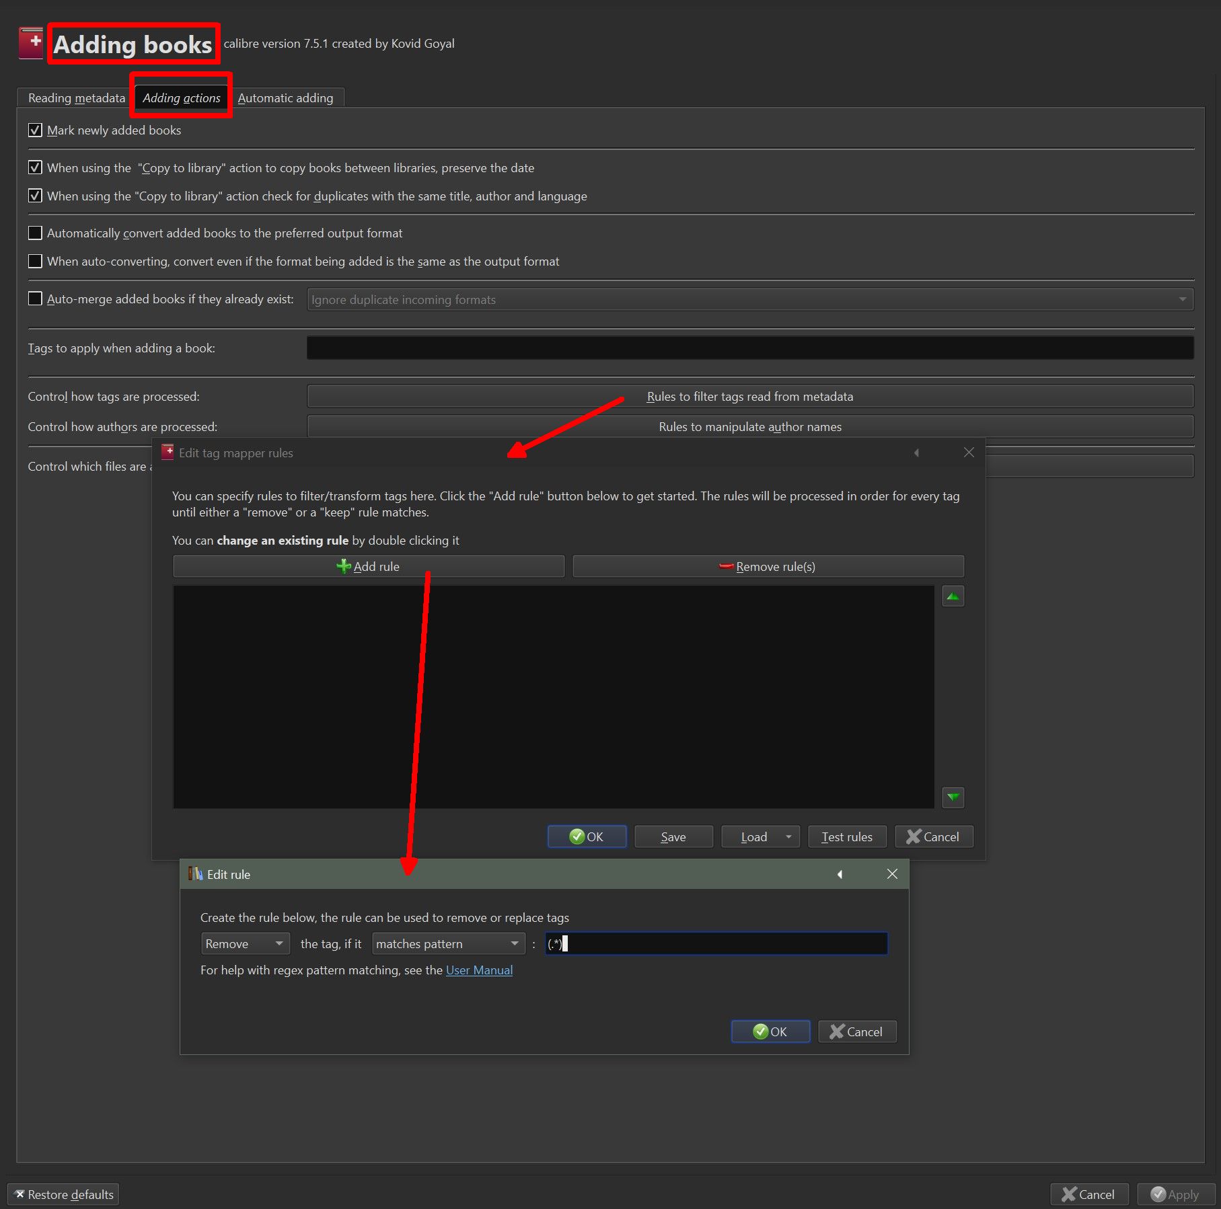This screenshot has width=1221, height=1209.
Task: Apply the Adding books preferences
Action: (x=1176, y=1194)
